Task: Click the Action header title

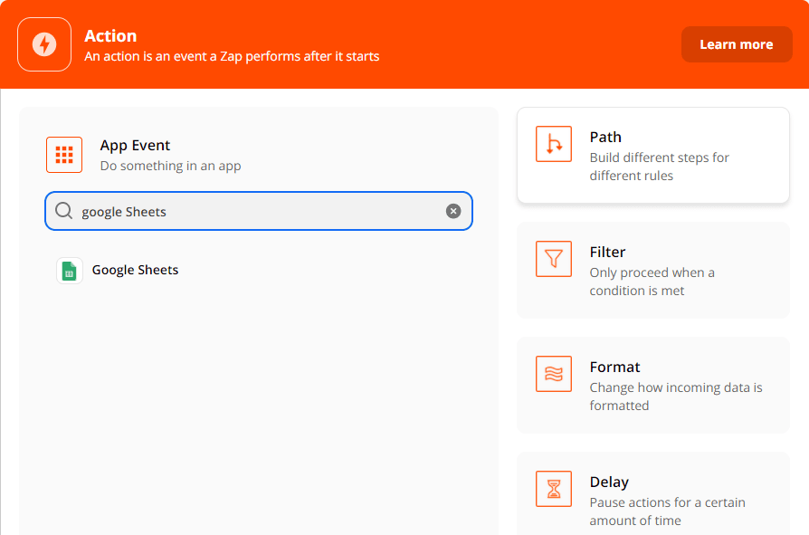Action: [x=110, y=36]
